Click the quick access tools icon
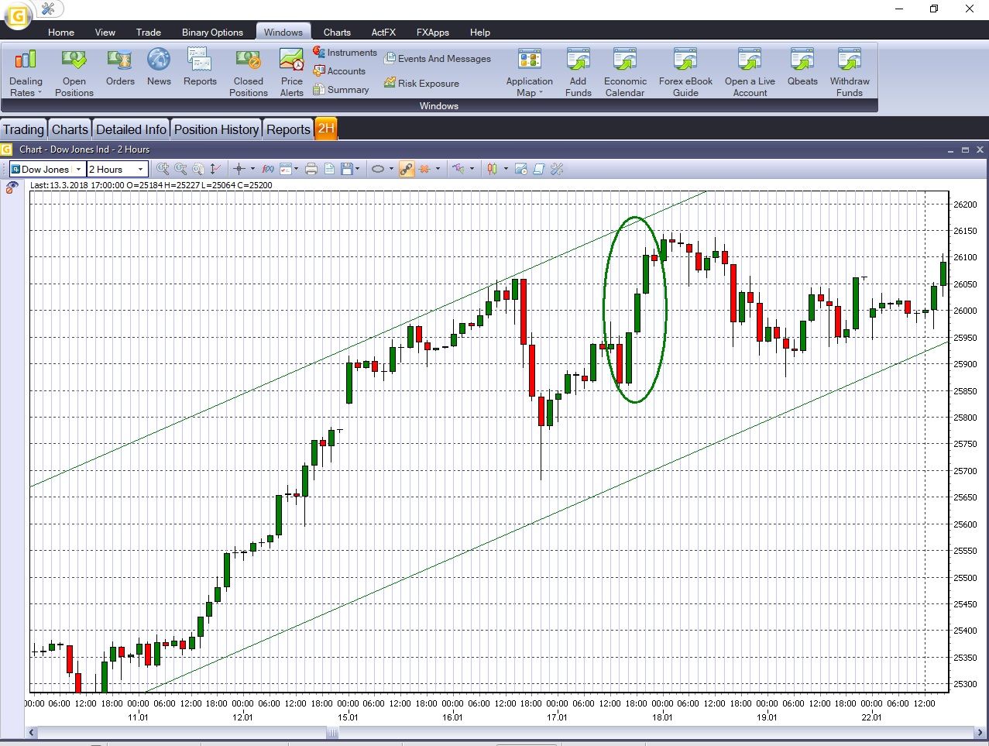This screenshot has height=746, width=989. [48, 9]
